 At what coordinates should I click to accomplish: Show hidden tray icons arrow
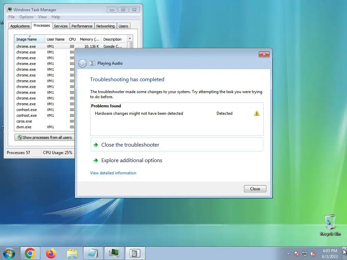(288, 254)
